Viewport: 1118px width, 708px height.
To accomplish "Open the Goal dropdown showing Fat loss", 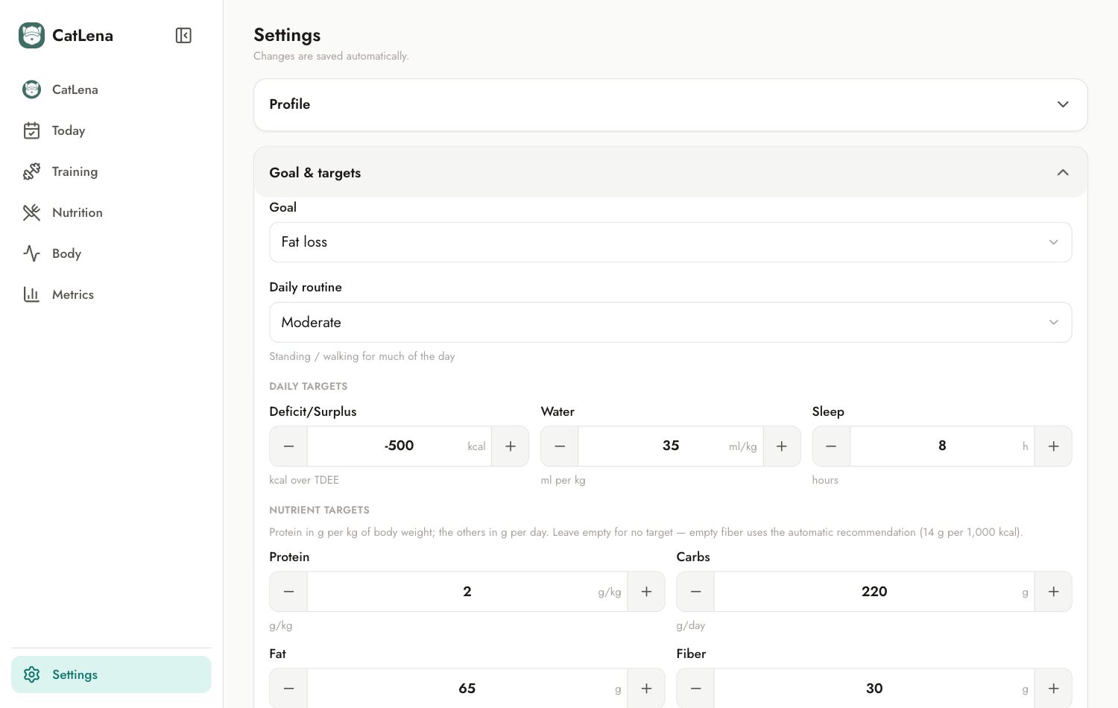I will 671,242.
